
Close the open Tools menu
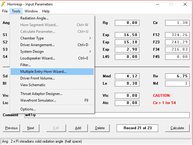pos(16,11)
